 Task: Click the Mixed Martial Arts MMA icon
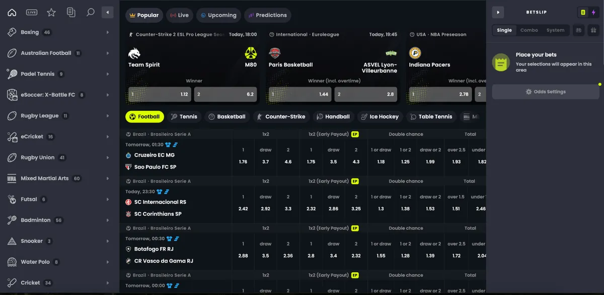pyautogui.click(x=12, y=179)
